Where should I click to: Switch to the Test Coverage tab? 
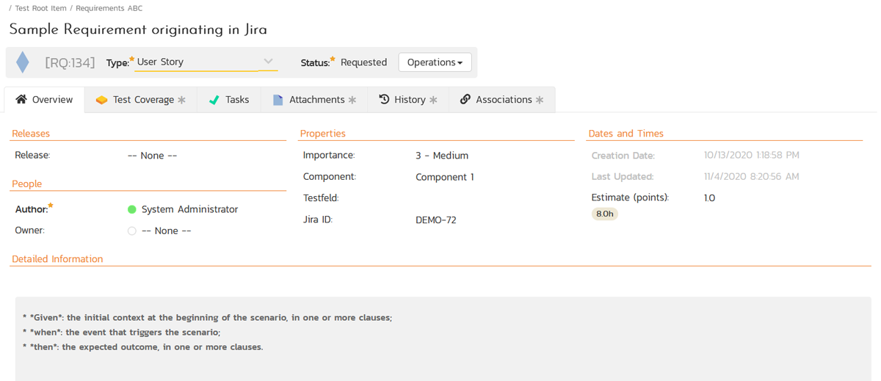point(143,100)
